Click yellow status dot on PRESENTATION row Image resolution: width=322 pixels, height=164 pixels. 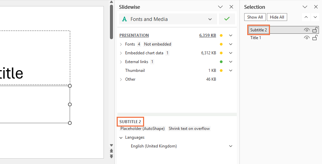point(221,35)
